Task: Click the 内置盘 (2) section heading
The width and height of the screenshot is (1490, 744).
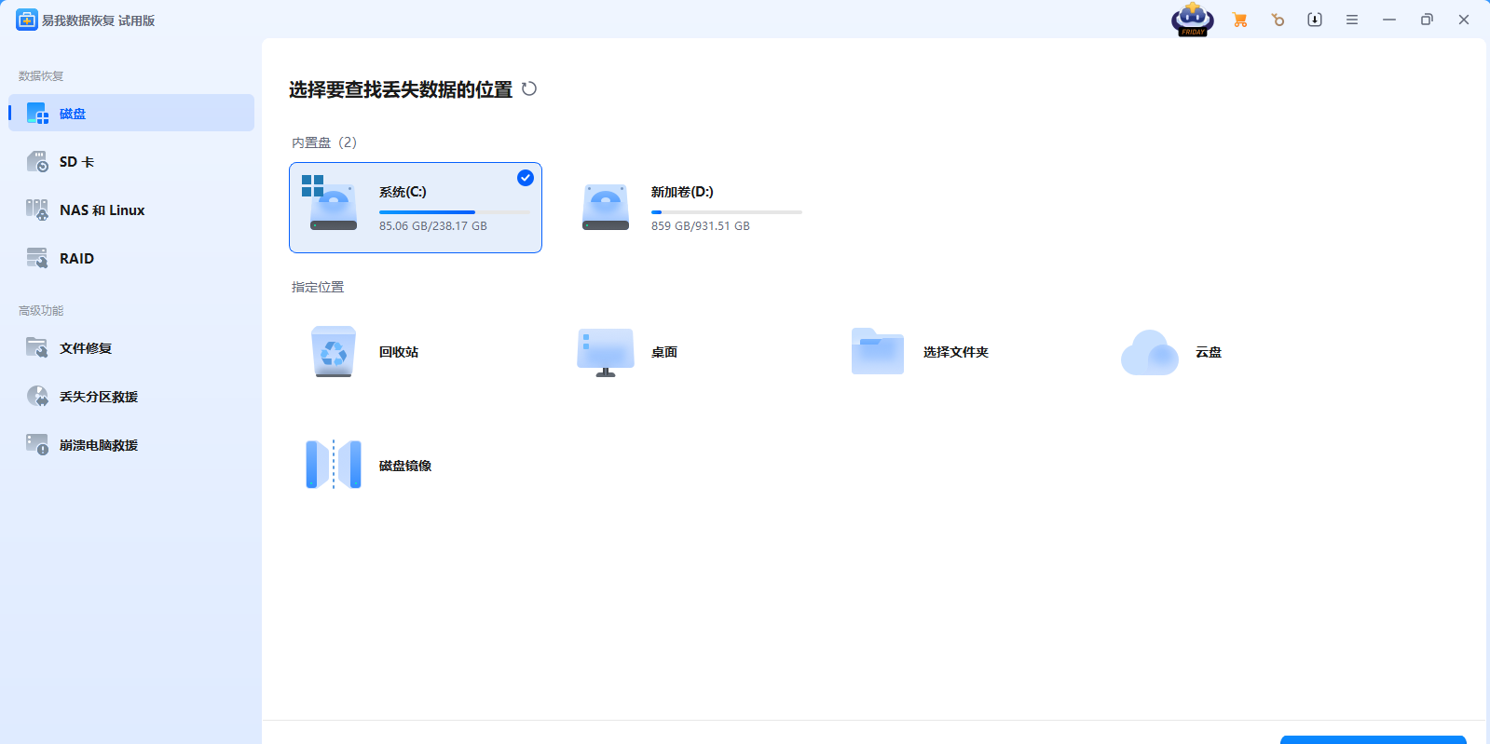Action: 324,142
